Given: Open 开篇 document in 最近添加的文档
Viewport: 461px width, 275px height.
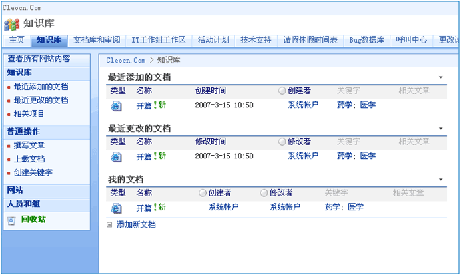Looking at the screenshot, I should click(144, 105).
